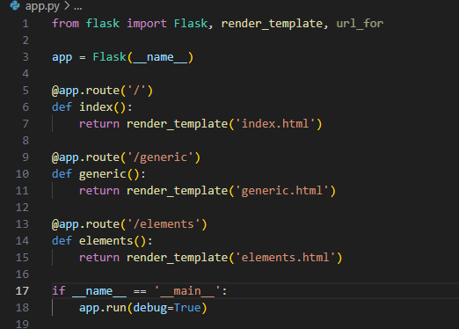459x329 pixels.
Task: Click 'return' keyword on line 7
Action: tap(99, 124)
